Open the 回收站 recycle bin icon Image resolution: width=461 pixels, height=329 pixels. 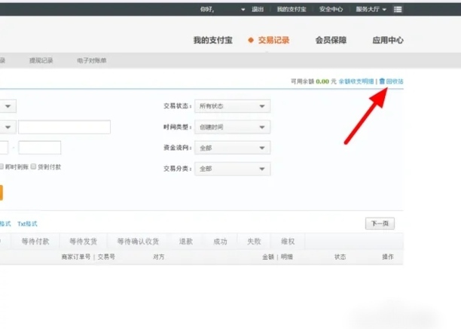point(382,81)
